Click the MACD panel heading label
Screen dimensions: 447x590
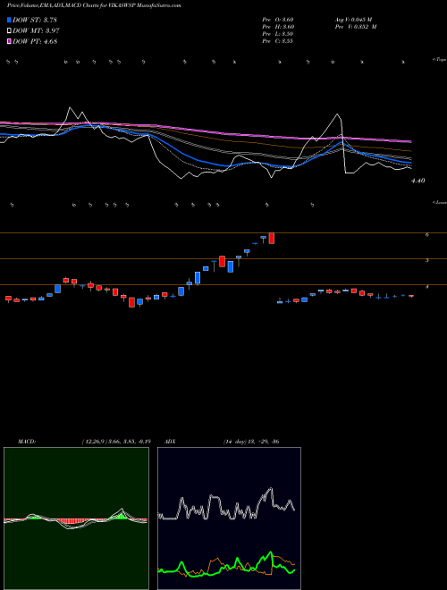27,442
